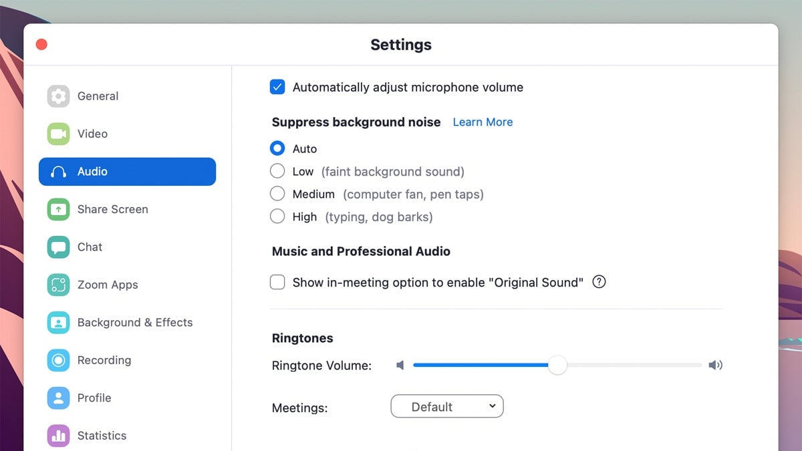Open Video settings via the camera icon

coord(58,134)
